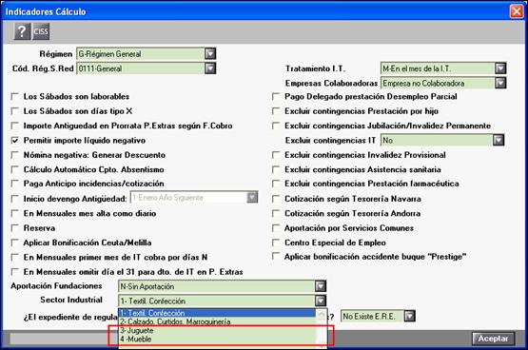Toggle Aportación por Servicios Comunes checkbox

pos(276,228)
